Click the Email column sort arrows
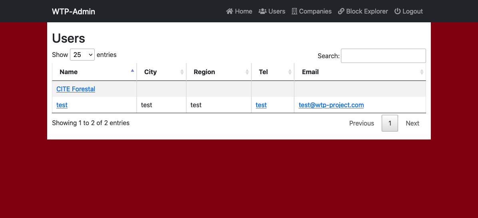478x218 pixels. tap(422, 72)
